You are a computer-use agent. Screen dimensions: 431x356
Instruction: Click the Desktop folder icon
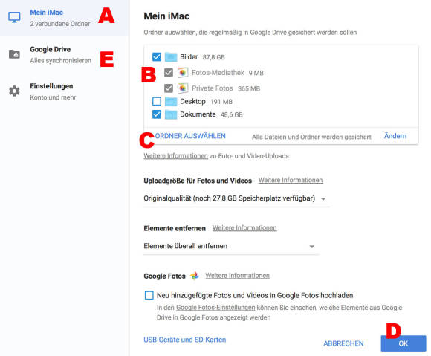[171, 101]
